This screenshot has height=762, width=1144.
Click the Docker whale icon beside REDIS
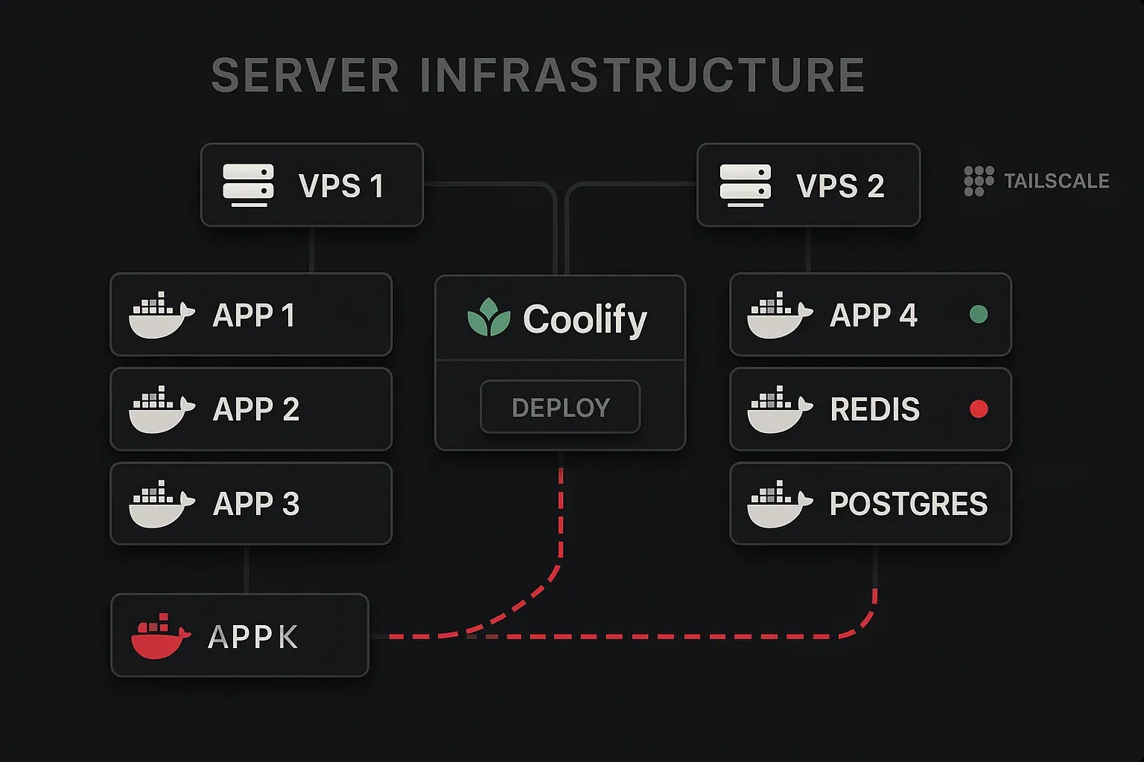coord(780,409)
